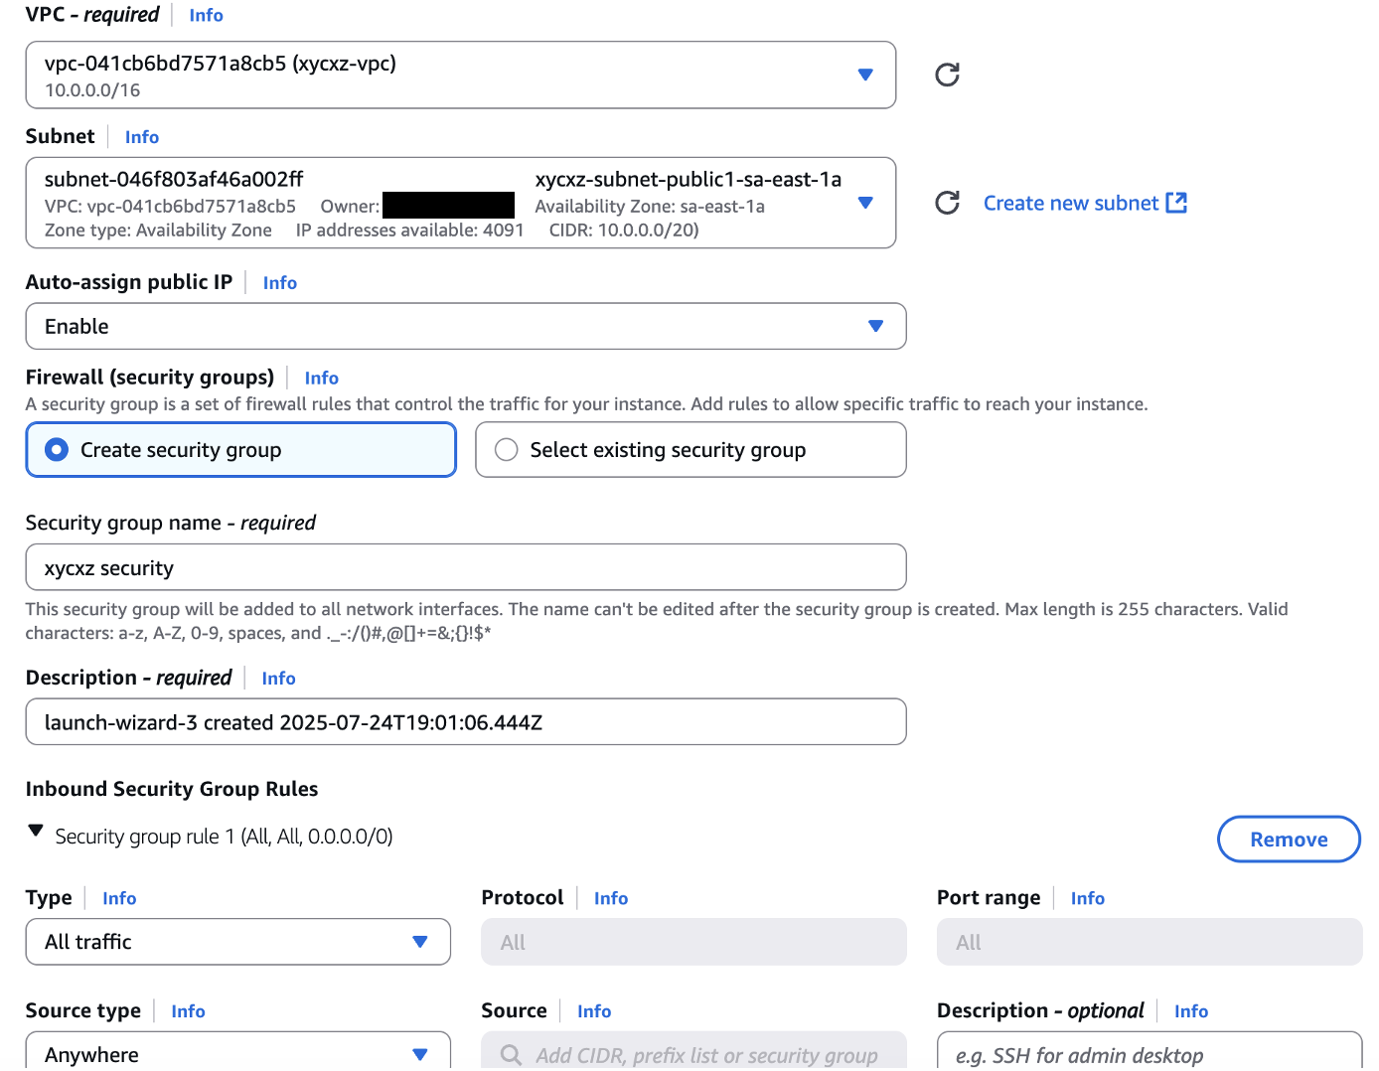Collapse Security group rule 1 details

tap(36, 830)
